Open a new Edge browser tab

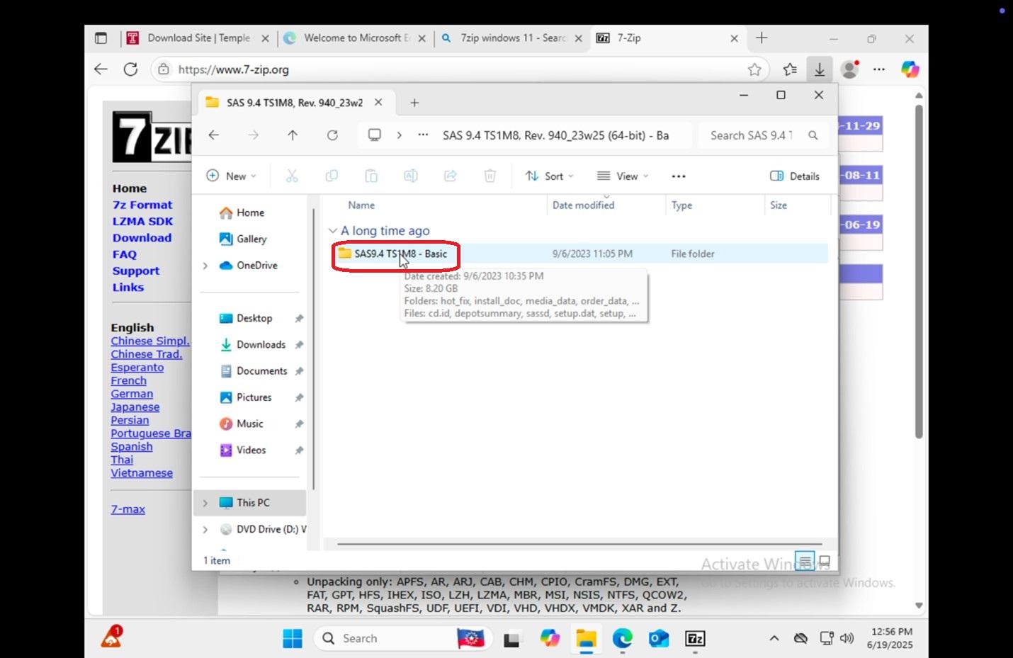[x=762, y=38]
